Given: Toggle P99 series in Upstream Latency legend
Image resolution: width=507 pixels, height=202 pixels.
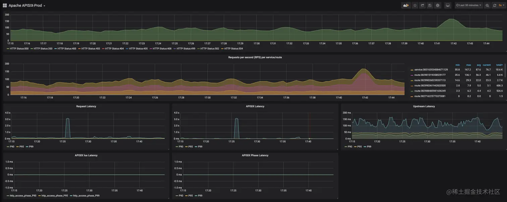Looking at the screenshot, I should click(x=368, y=147).
